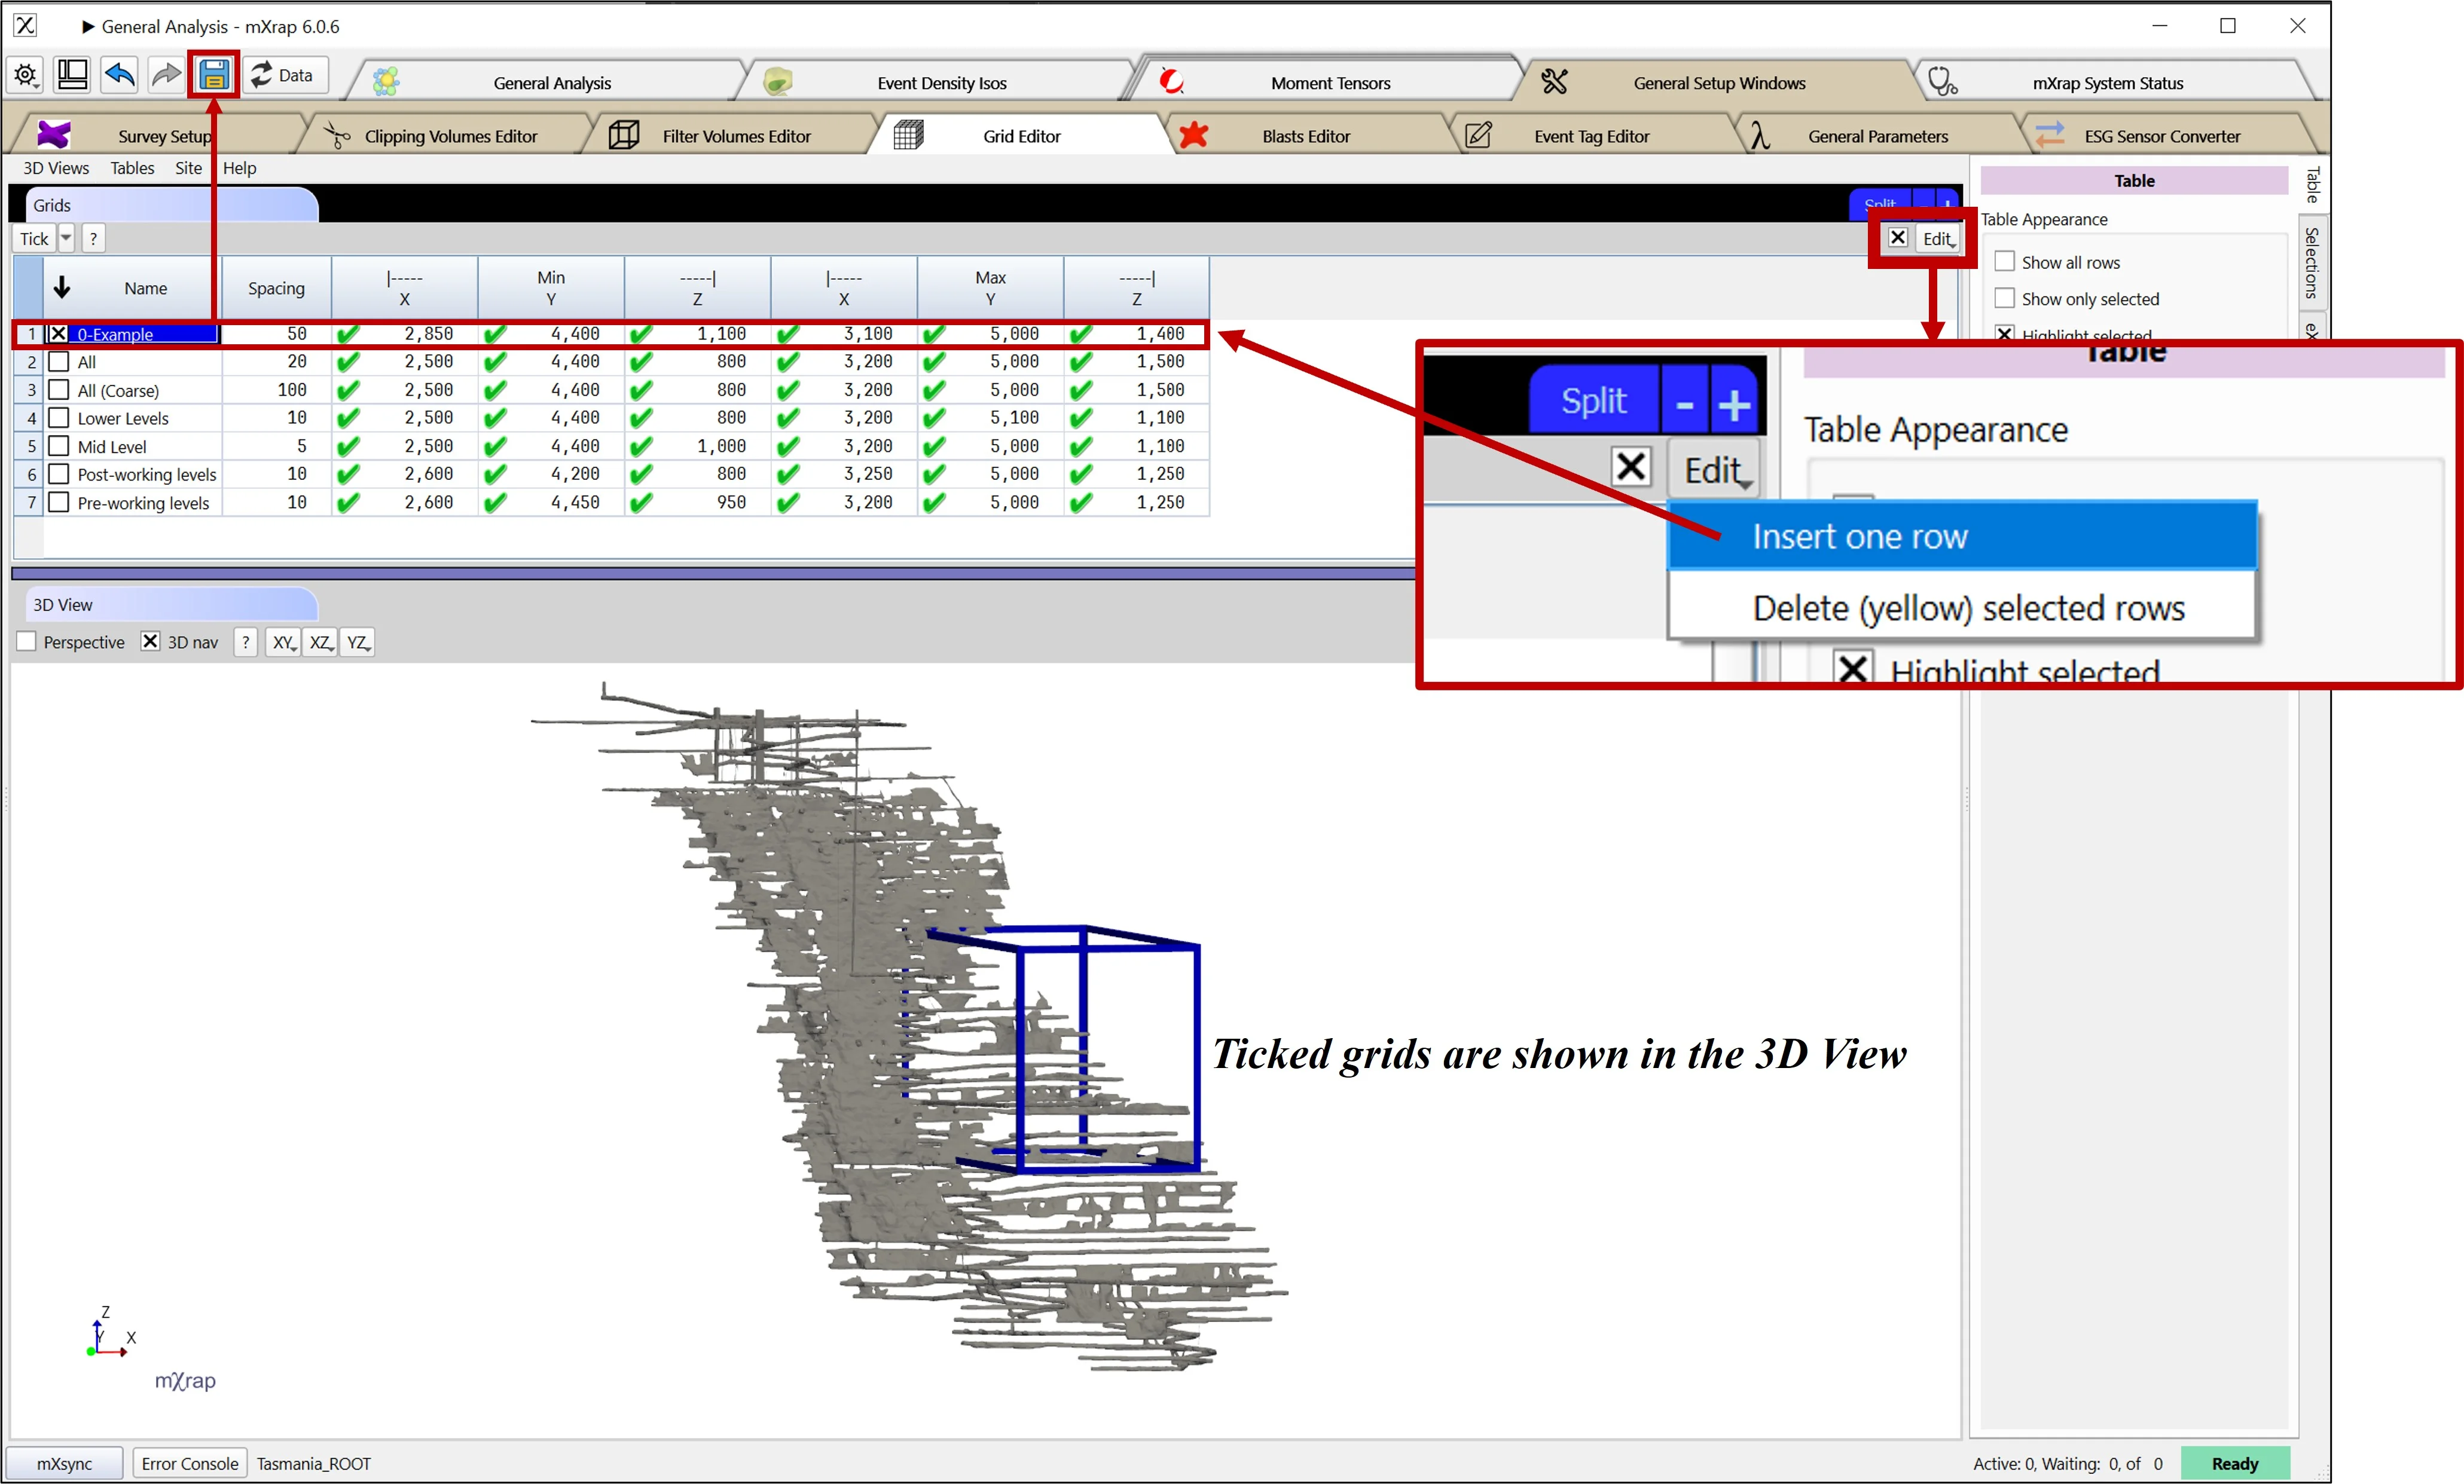Disable the 3D nav checkbox
The image size is (2464, 1484).
(x=150, y=641)
